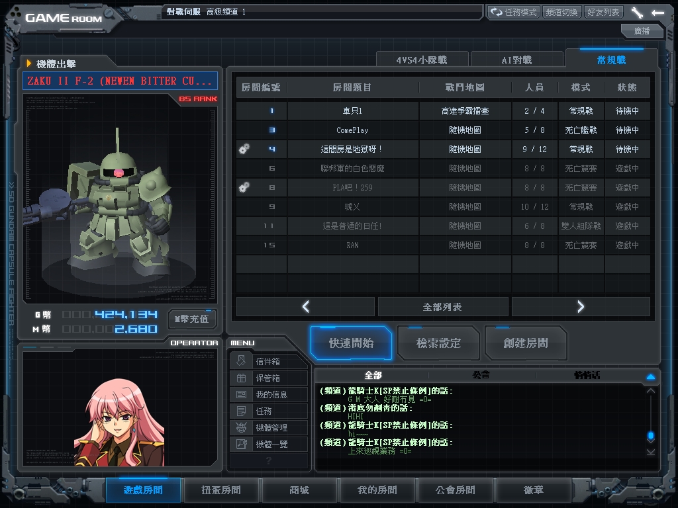Open the 公會房間 bottom tab
Screen dimensions: 678x508
click(x=456, y=490)
